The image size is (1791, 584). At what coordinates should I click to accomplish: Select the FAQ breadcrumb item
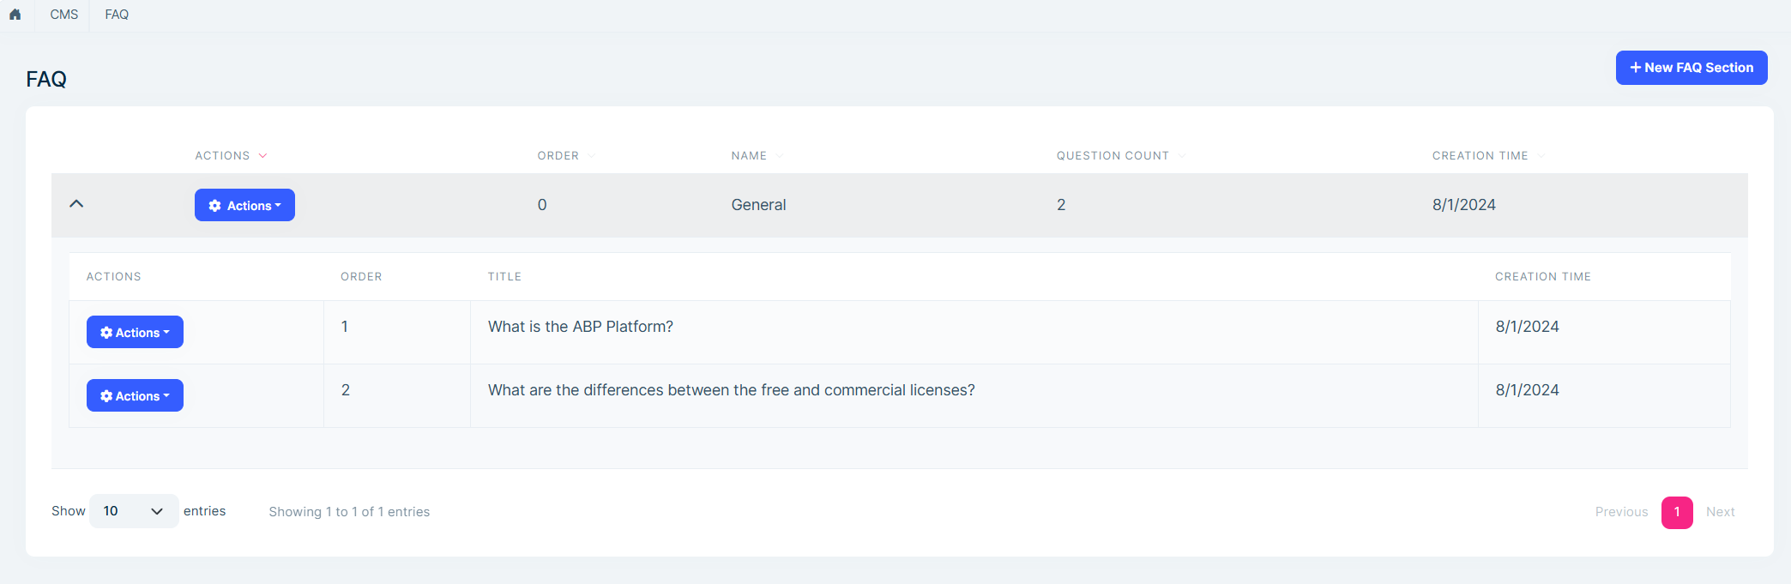coord(117,15)
